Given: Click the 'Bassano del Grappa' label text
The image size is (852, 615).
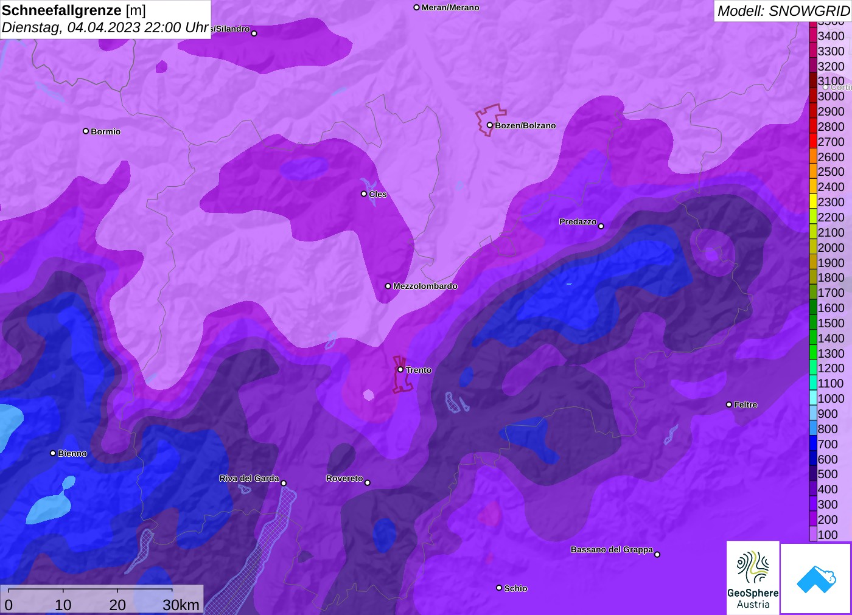Looking at the screenshot, I should point(612,549).
